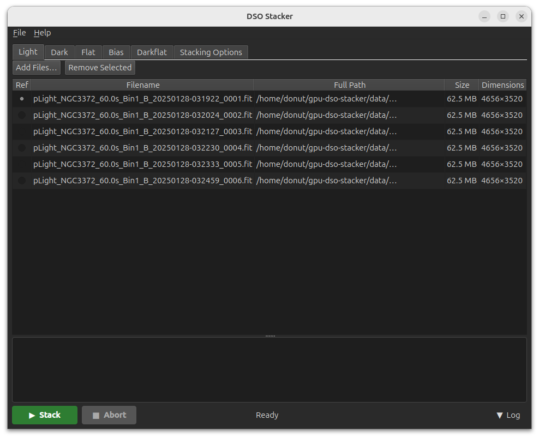Click the splitter handle above the log pane
This screenshot has width=539, height=438.
tap(270, 336)
